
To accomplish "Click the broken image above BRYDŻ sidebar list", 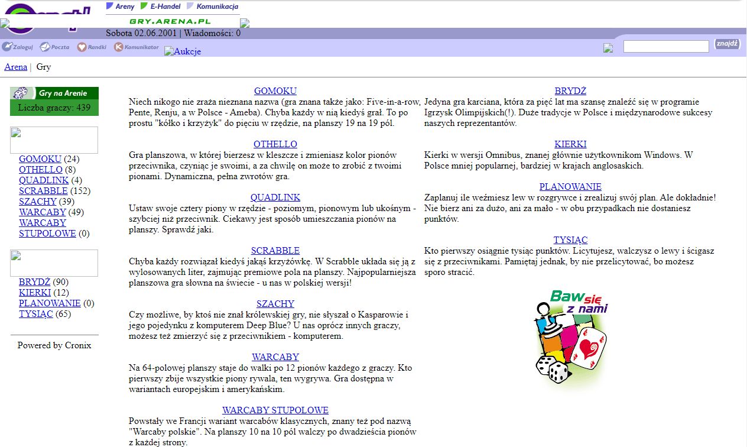I will pos(54,263).
